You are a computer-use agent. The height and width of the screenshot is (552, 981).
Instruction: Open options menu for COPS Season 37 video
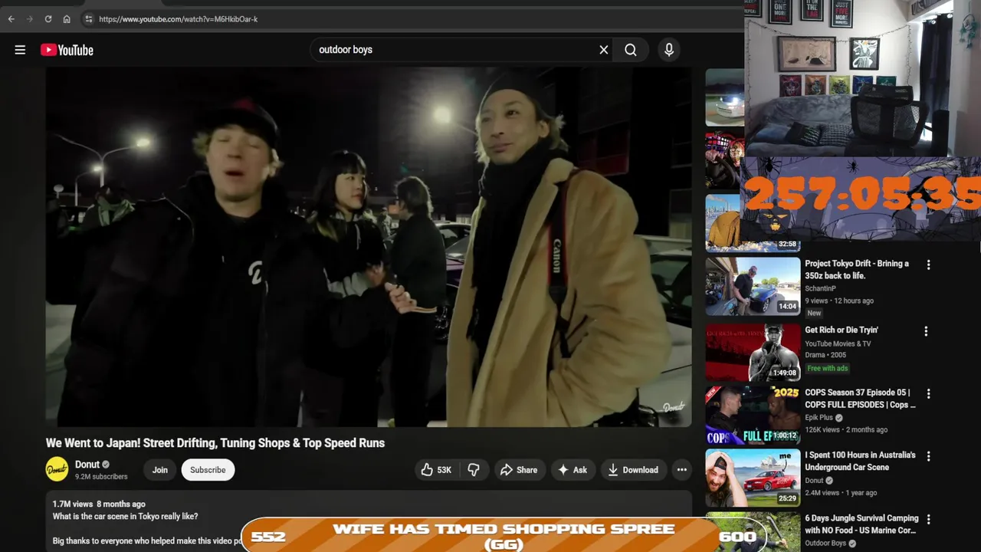point(928,393)
